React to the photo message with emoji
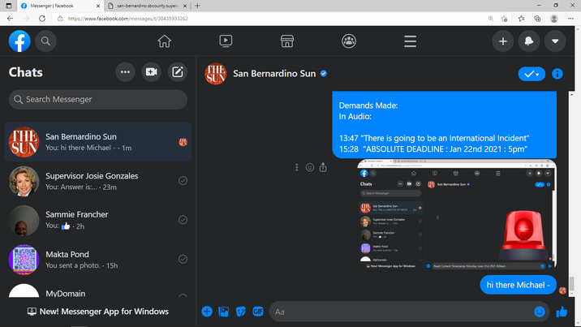The height and width of the screenshot is (327, 581). click(x=310, y=167)
